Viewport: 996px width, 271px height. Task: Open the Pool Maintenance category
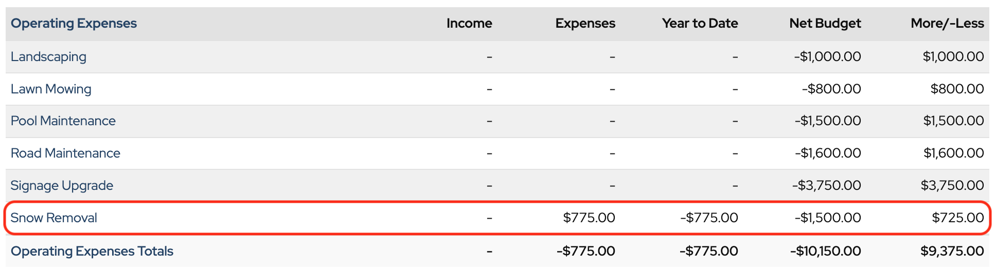click(63, 121)
